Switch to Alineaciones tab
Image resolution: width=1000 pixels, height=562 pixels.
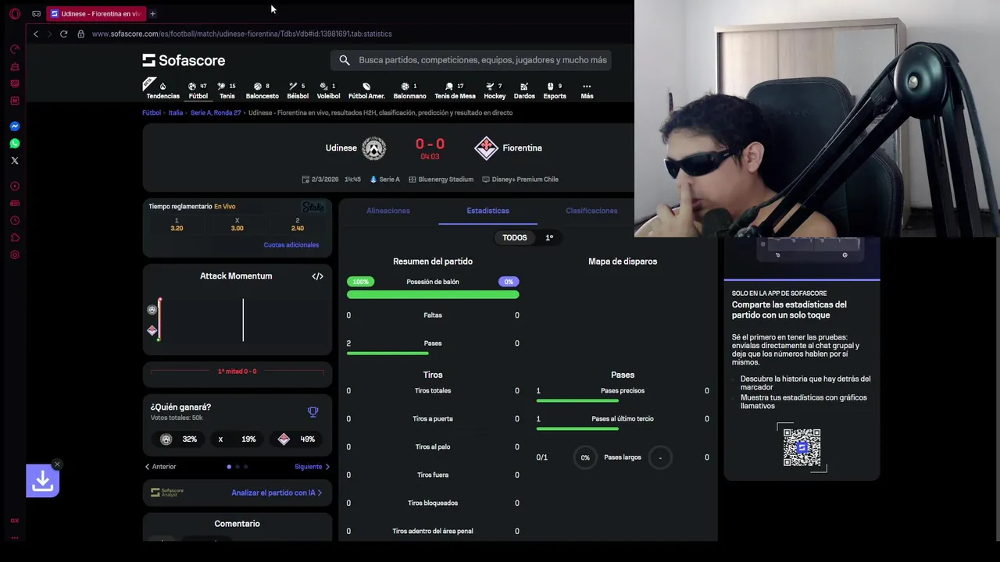pyautogui.click(x=388, y=211)
